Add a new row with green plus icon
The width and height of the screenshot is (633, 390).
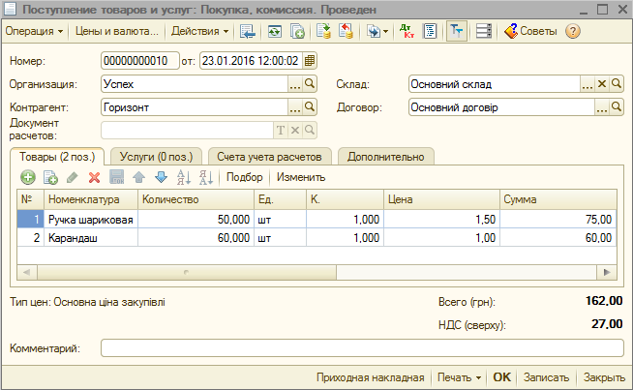coord(27,177)
